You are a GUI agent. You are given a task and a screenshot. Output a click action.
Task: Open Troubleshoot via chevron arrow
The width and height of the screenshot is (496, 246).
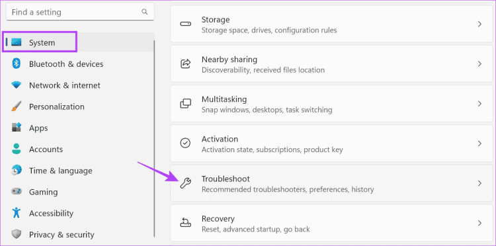click(x=479, y=183)
